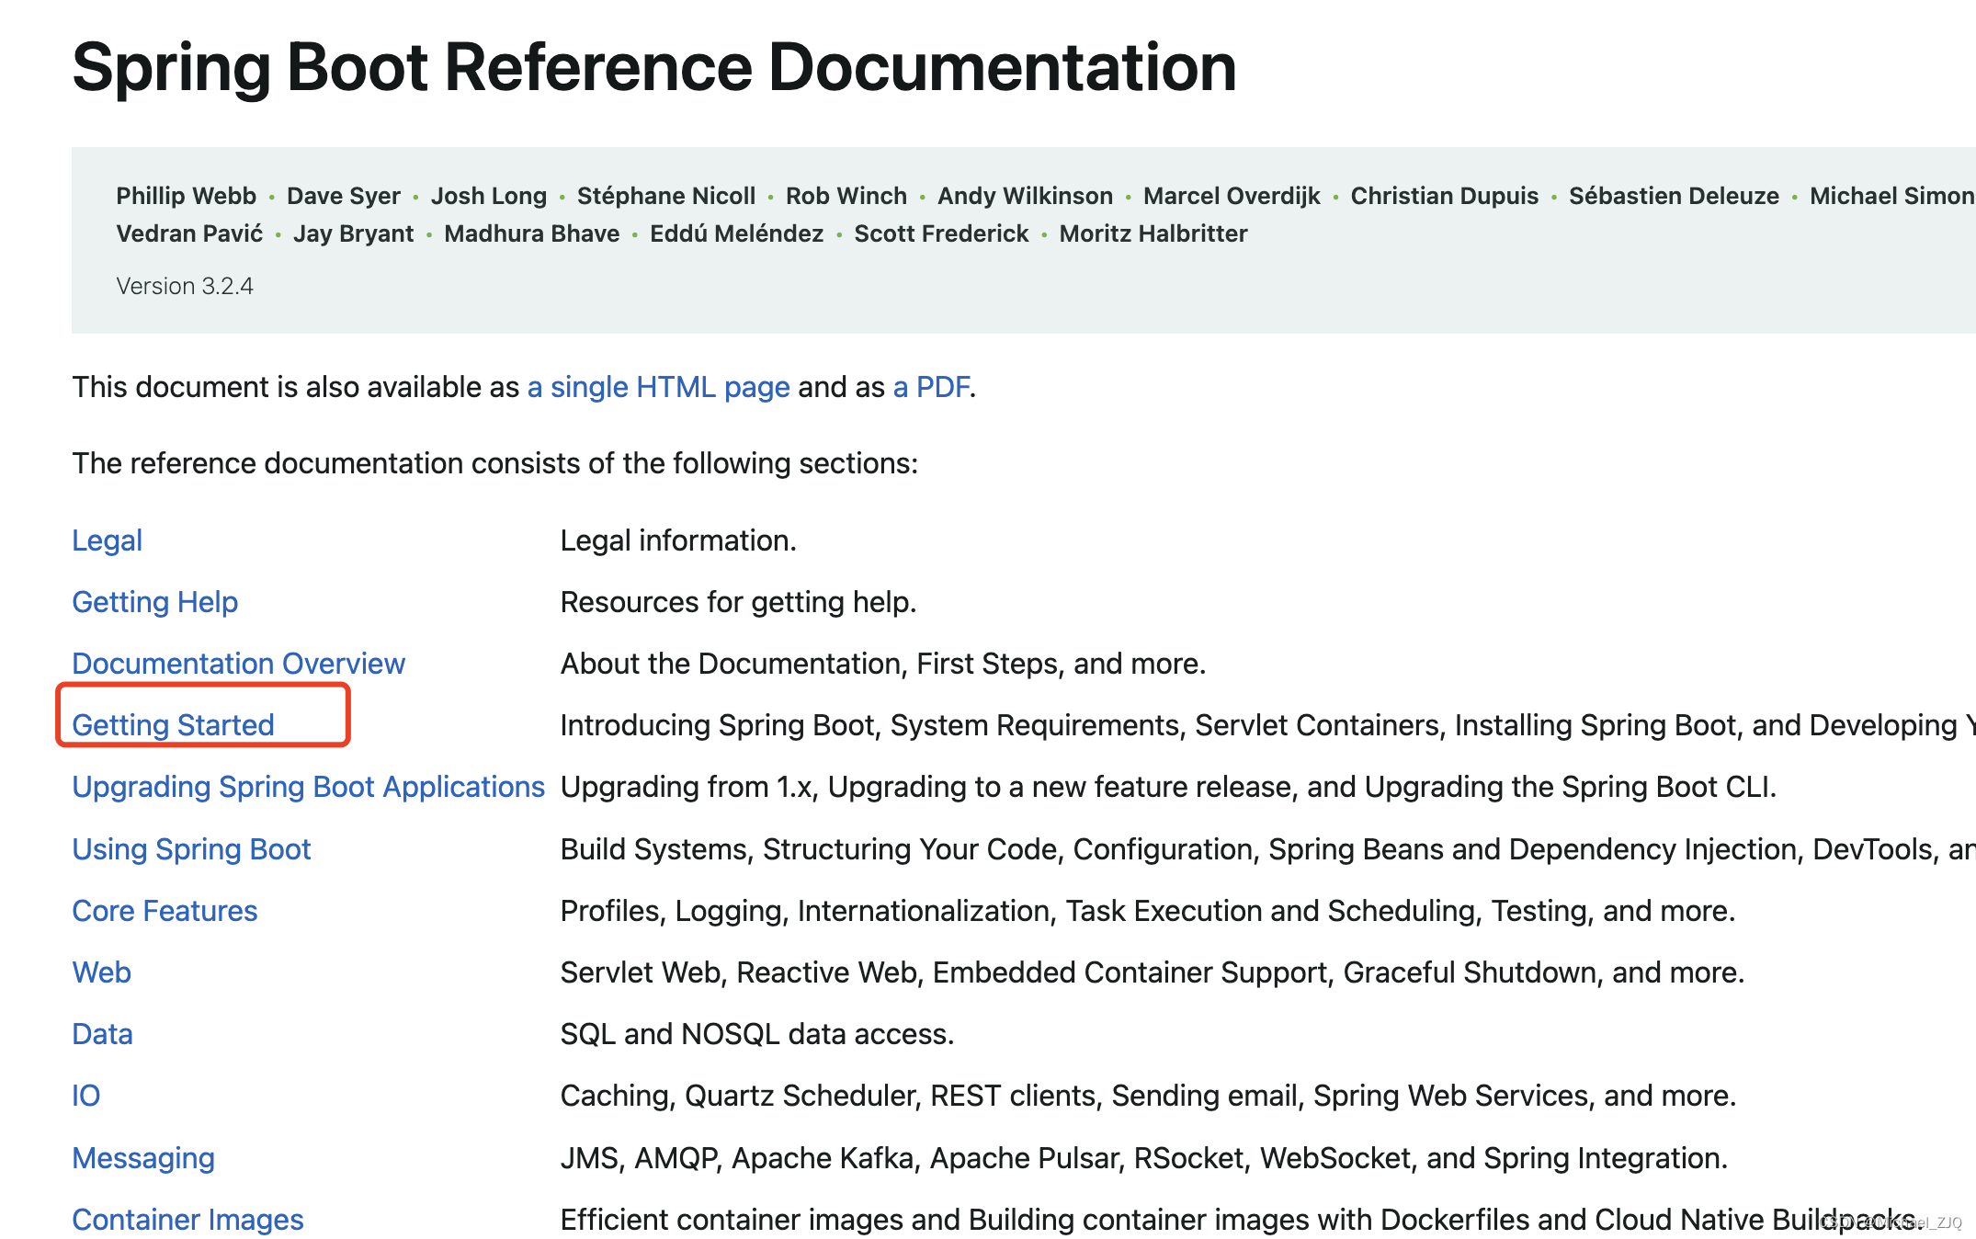Viewport: 1976px width, 1239px height.
Task: Click the 'Legal information.' description
Action: click(678, 540)
